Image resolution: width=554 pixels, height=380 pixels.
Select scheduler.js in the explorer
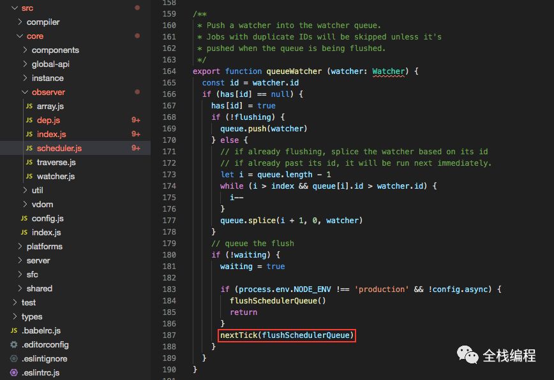59,148
